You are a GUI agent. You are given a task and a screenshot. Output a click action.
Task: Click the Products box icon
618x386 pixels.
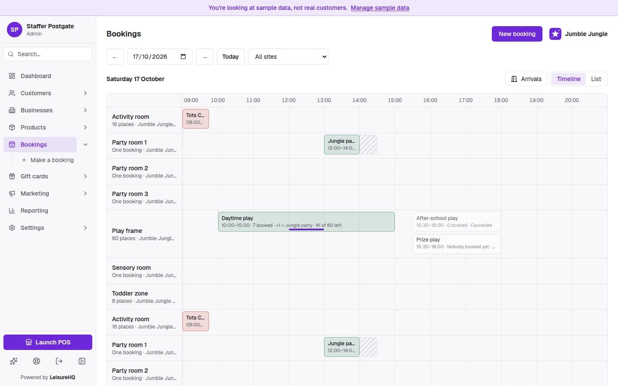point(12,127)
